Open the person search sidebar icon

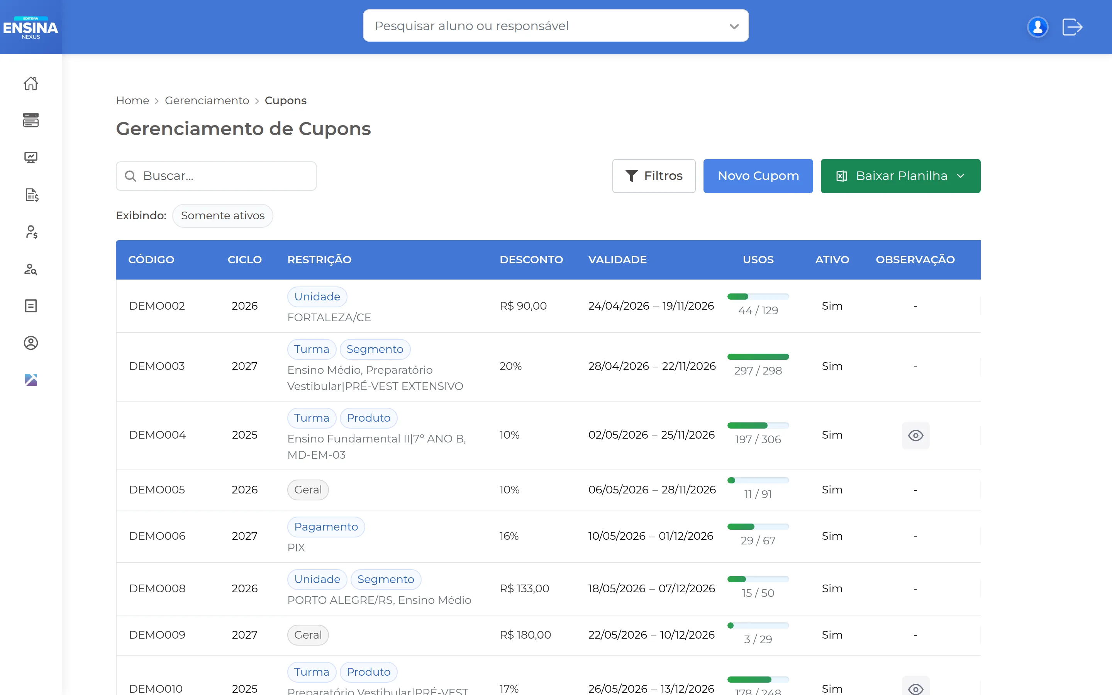click(31, 269)
